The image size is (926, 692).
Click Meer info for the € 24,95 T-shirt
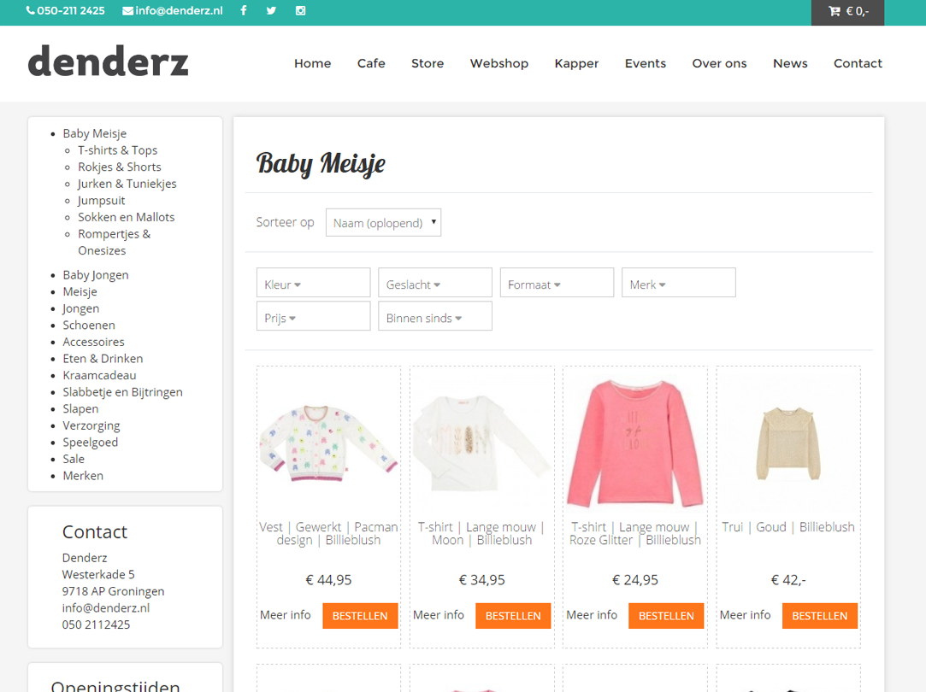592,615
